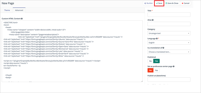201x93 pixels.
Task: Click the '<!DOCTYPE html>' line
Action: click(x=10, y=23)
